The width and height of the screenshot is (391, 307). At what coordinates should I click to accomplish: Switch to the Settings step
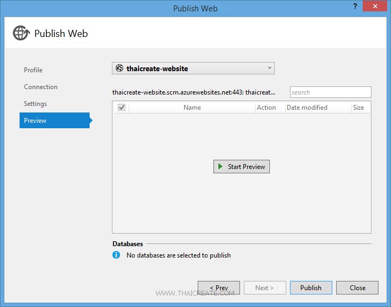point(35,104)
